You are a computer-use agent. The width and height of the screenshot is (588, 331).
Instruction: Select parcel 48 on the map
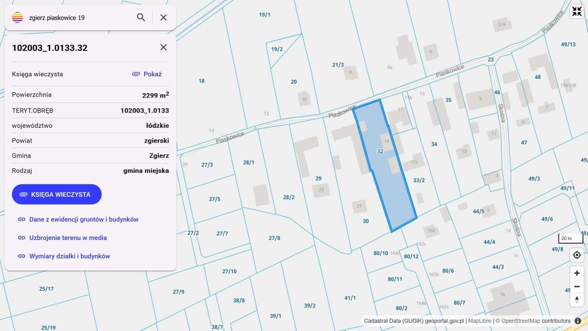pos(537,77)
